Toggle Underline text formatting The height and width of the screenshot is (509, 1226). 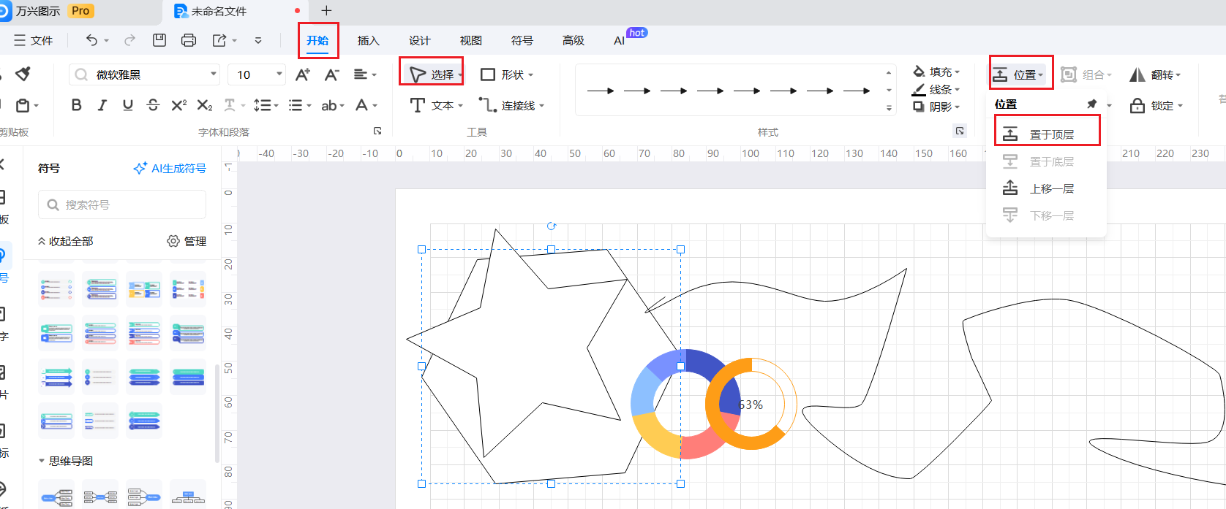[x=128, y=105]
